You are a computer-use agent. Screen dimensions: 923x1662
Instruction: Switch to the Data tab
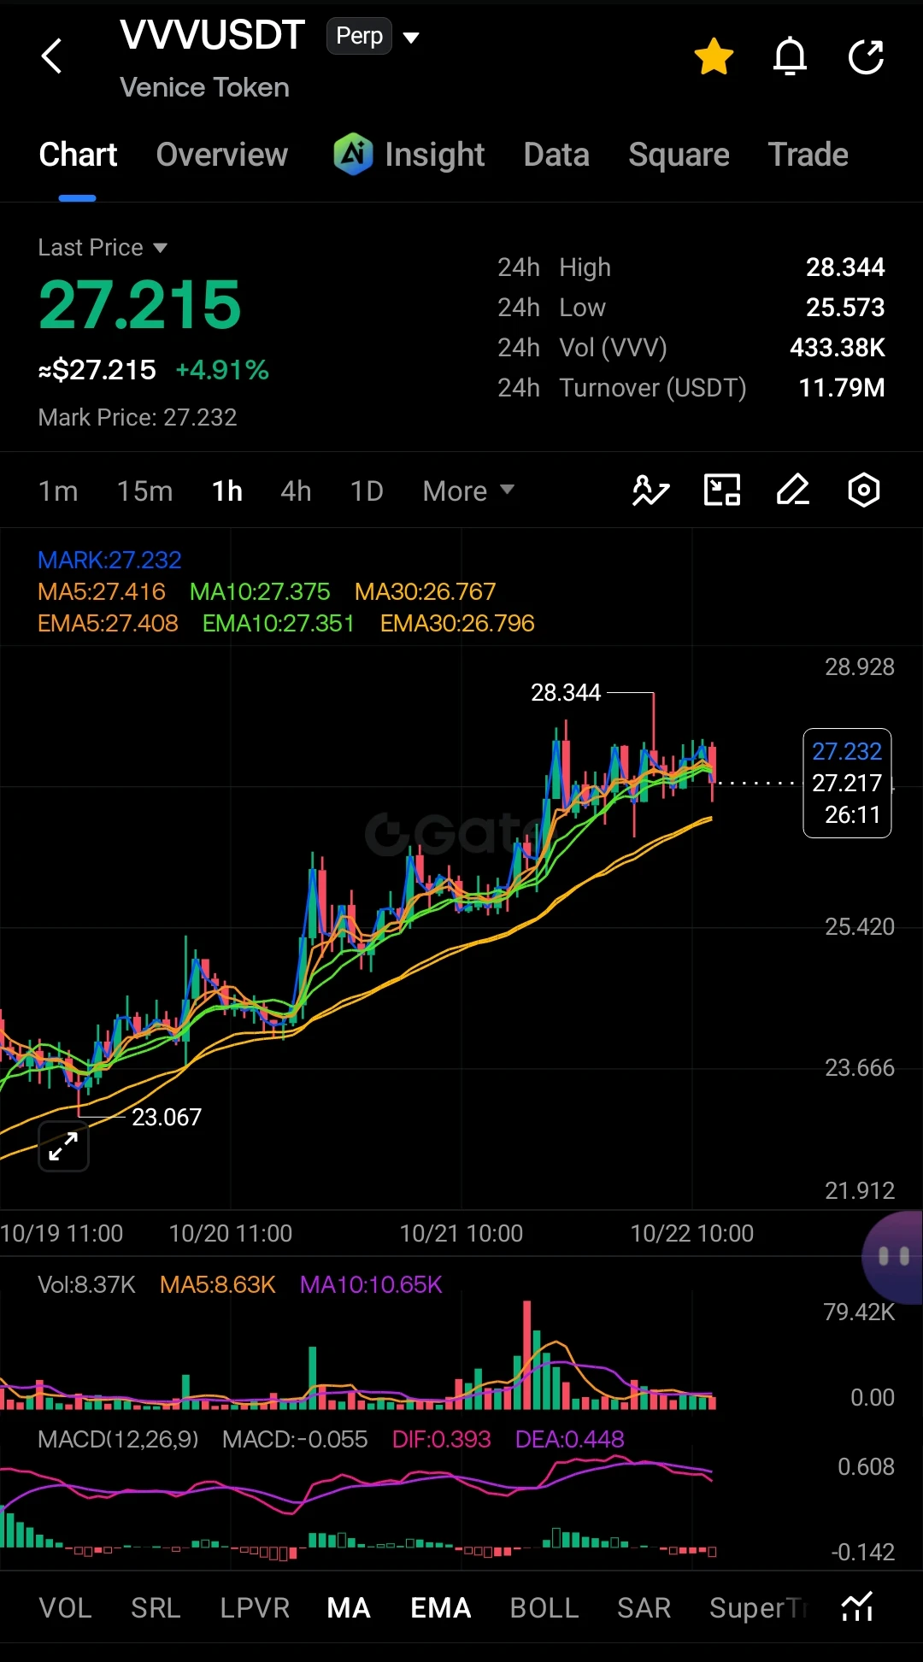pyautogui.click(x=556, y=155)
